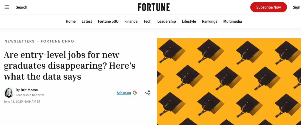Navigate to the Tech section
Viewport: 301px width, 125px height.
(147, 21)
